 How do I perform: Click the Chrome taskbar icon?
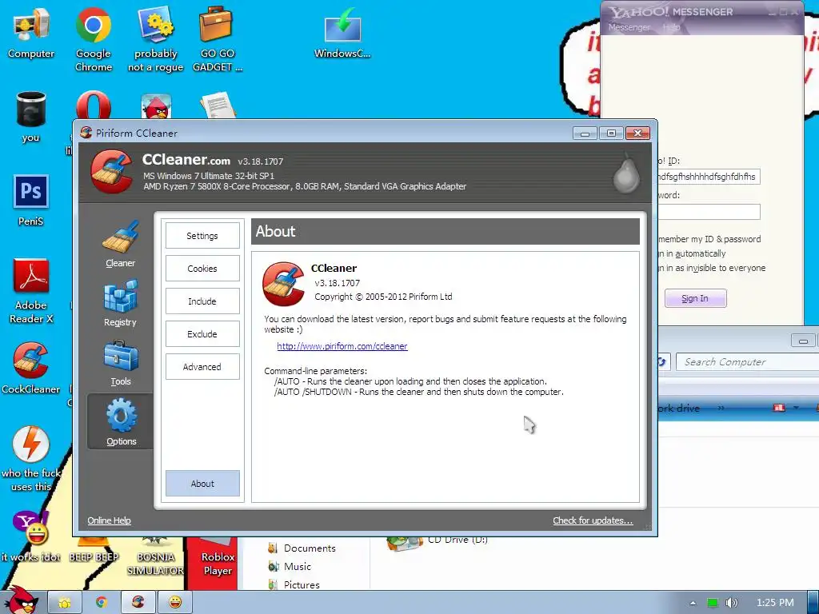click(x=102, y=603)
